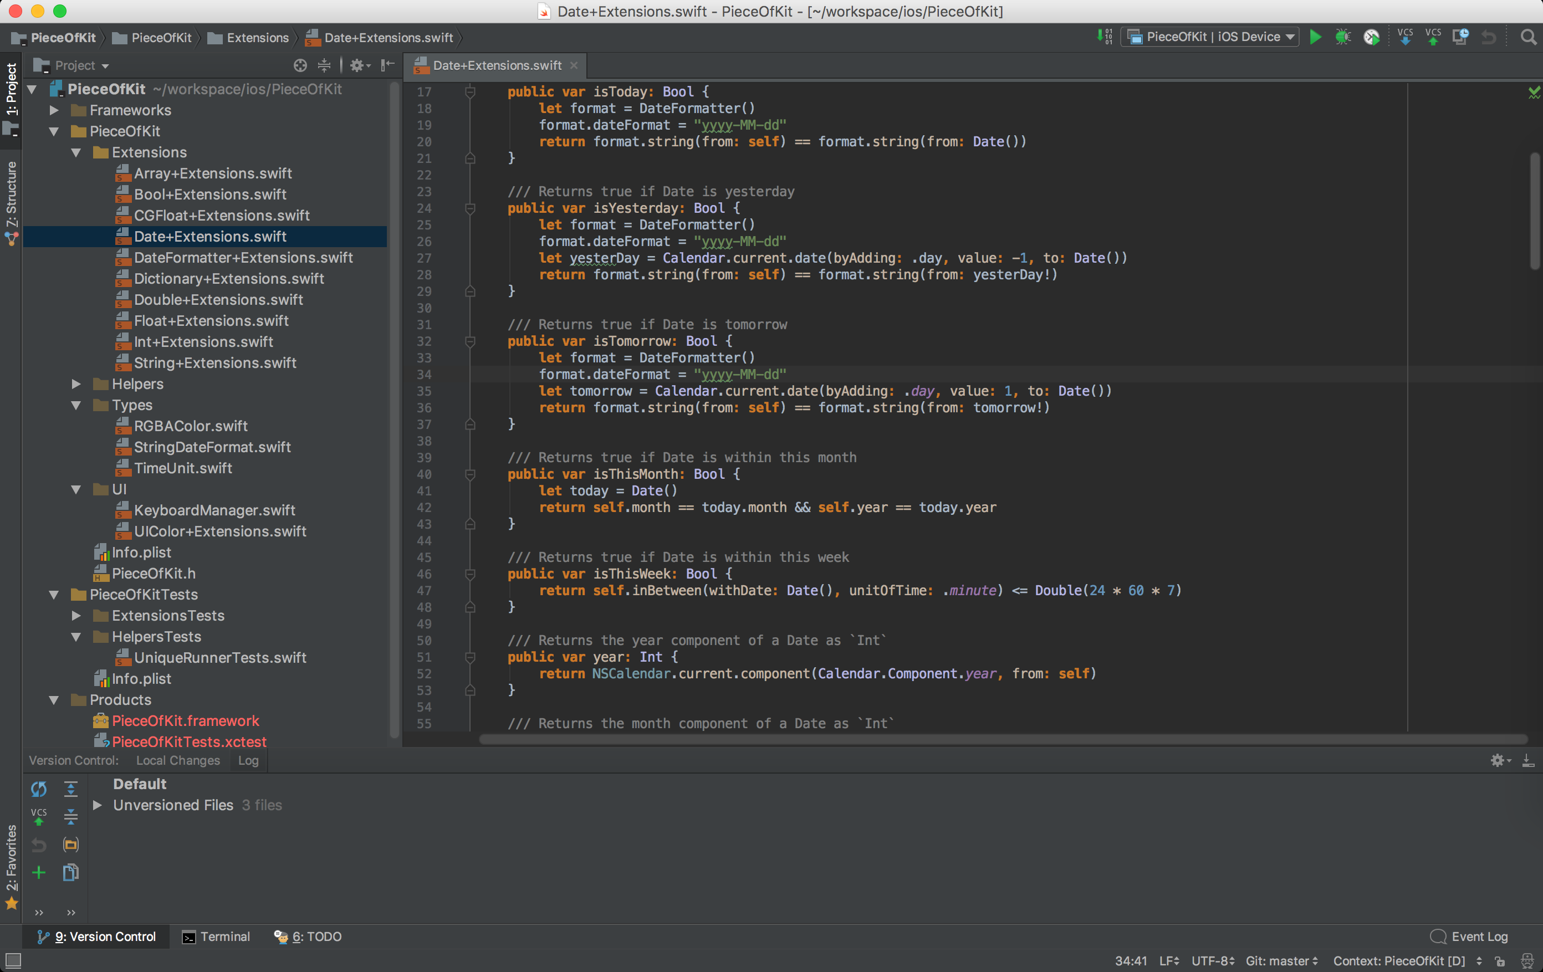The image size is (1543, 972).
Task: Expand Unversioned Files node
Action: (x=98, y=805)
